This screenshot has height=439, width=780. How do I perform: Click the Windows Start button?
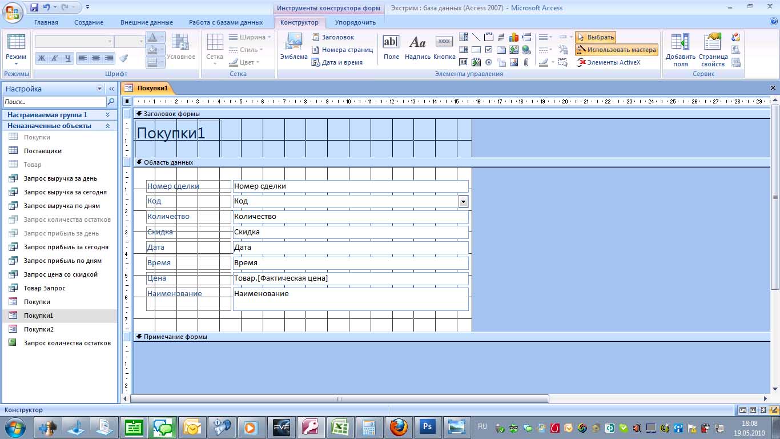15,427
